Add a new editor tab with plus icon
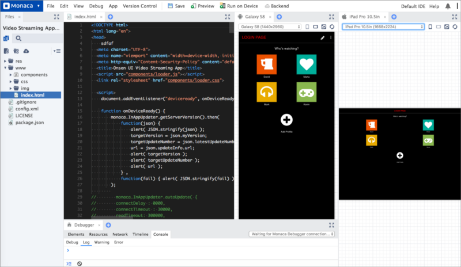Viewport: 461px width, 267px height. click(x=110, y=17)
